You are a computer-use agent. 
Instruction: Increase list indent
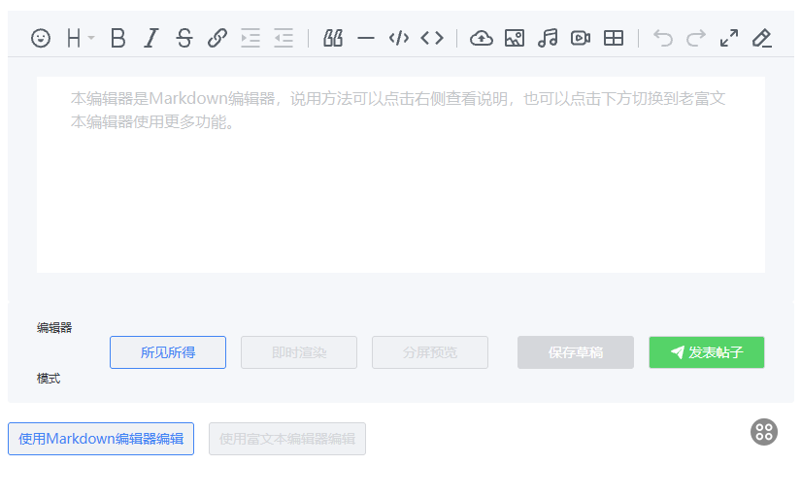tap(250, 38)
